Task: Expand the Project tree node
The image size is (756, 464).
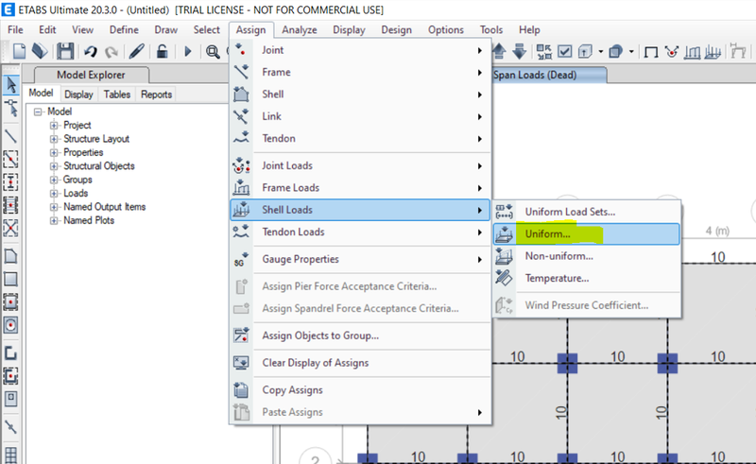Action: 54,126
